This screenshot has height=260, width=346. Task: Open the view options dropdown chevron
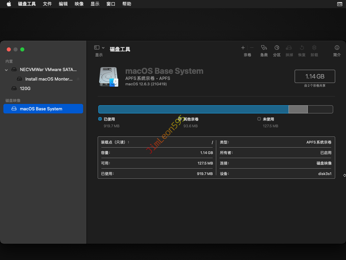(x=103, y=48)
